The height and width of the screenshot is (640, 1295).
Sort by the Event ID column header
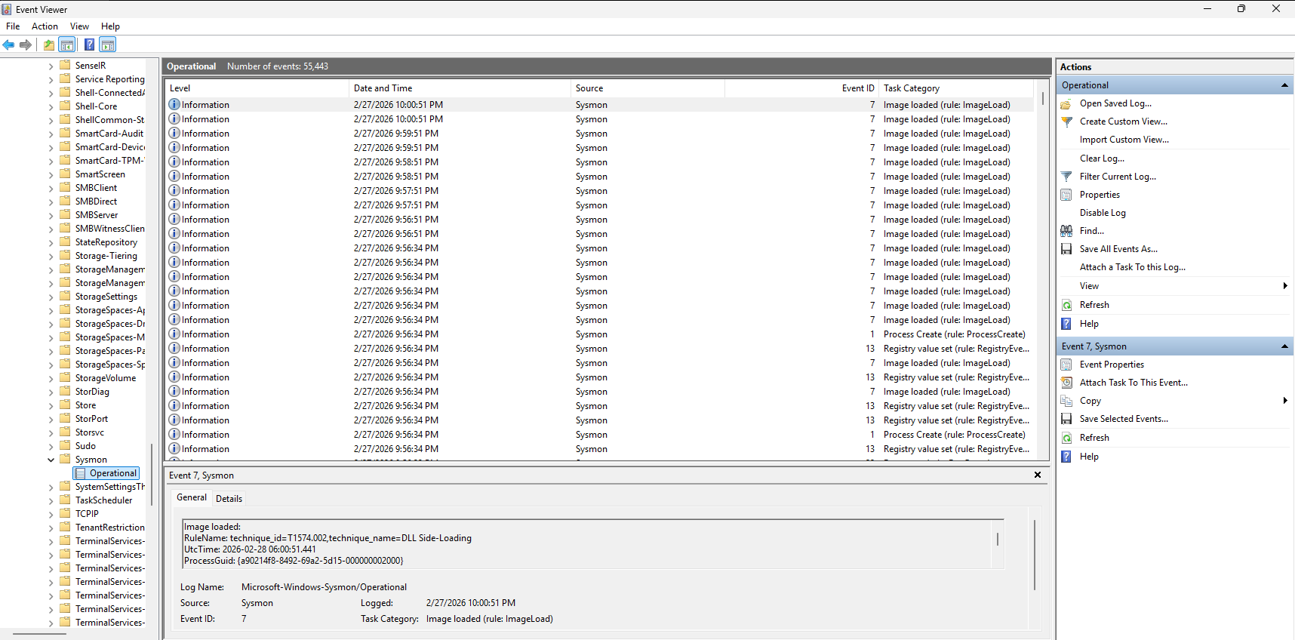tap(801, 88)
